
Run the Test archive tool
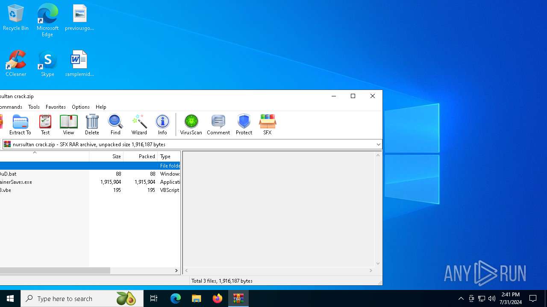point(45,125)
